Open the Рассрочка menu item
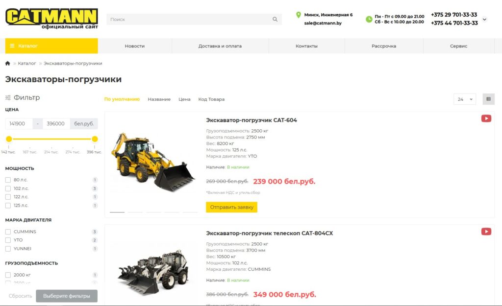The width and height of the screenshot is (502, 306). point(384,46)
